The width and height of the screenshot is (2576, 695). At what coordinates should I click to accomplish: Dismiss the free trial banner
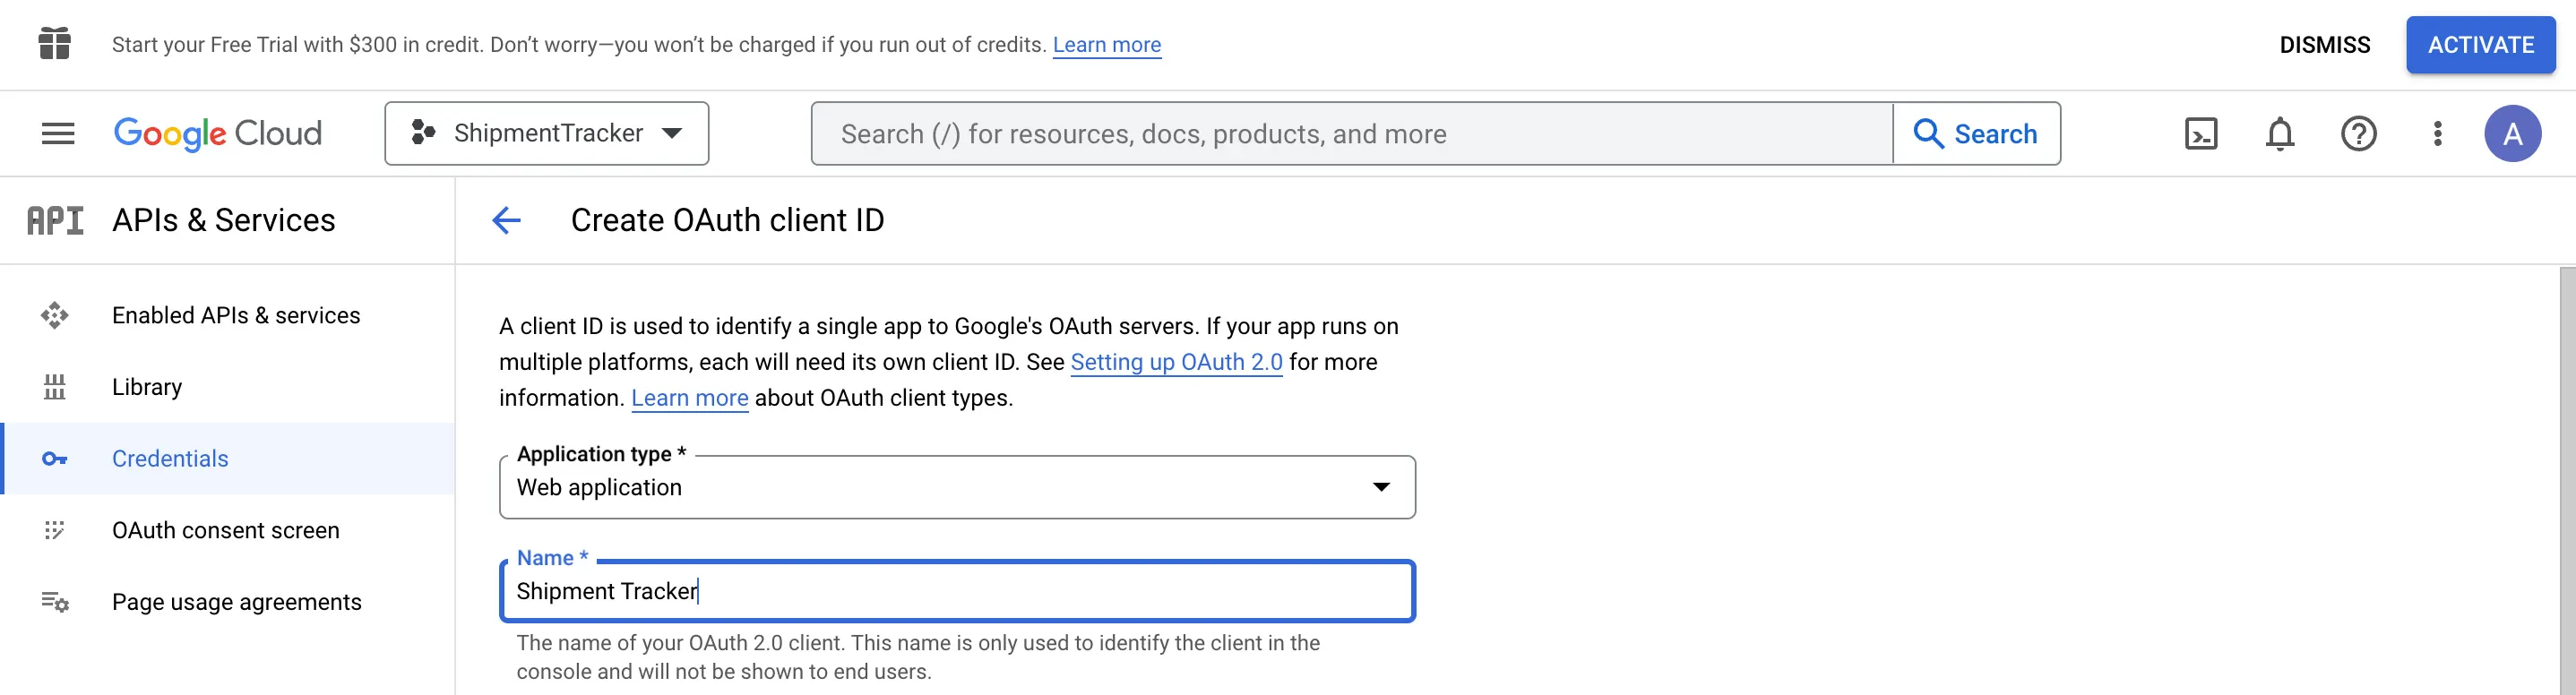point(2324,45)
